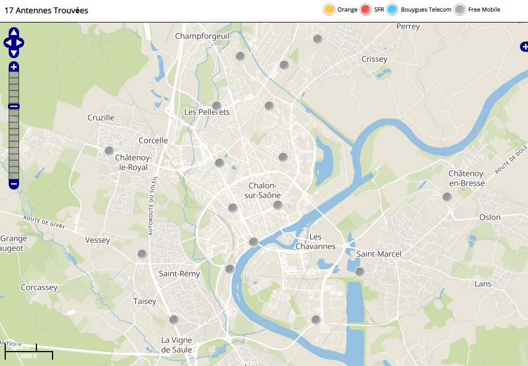Pan the map right with the arrow
Screen dimensions: 528x366
tap(21, 43)
